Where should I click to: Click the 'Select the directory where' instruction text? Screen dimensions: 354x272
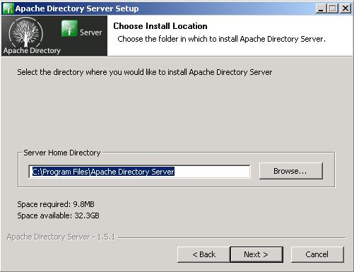click(145, 72)
